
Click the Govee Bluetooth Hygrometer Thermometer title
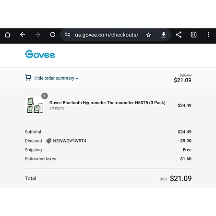[108, 103]
